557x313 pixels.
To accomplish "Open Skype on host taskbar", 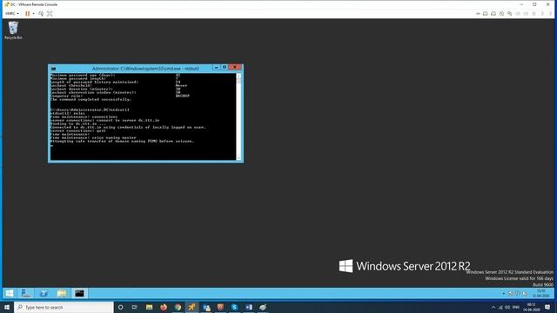I will 234,307.
